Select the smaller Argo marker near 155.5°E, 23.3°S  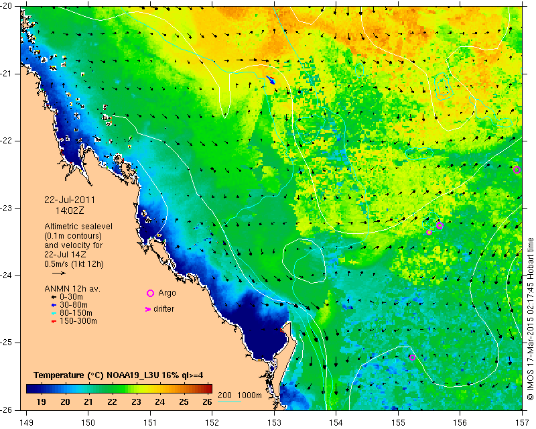429,233
